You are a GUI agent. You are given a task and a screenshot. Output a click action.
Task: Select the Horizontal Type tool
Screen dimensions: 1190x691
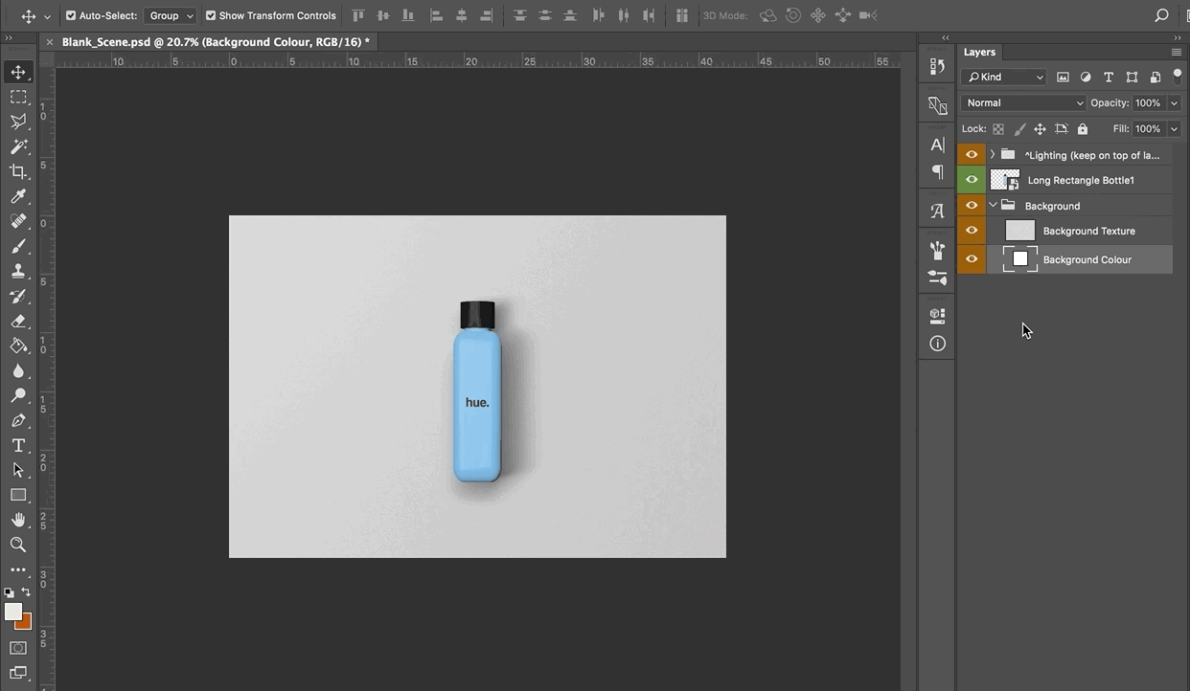click(18, 446)
